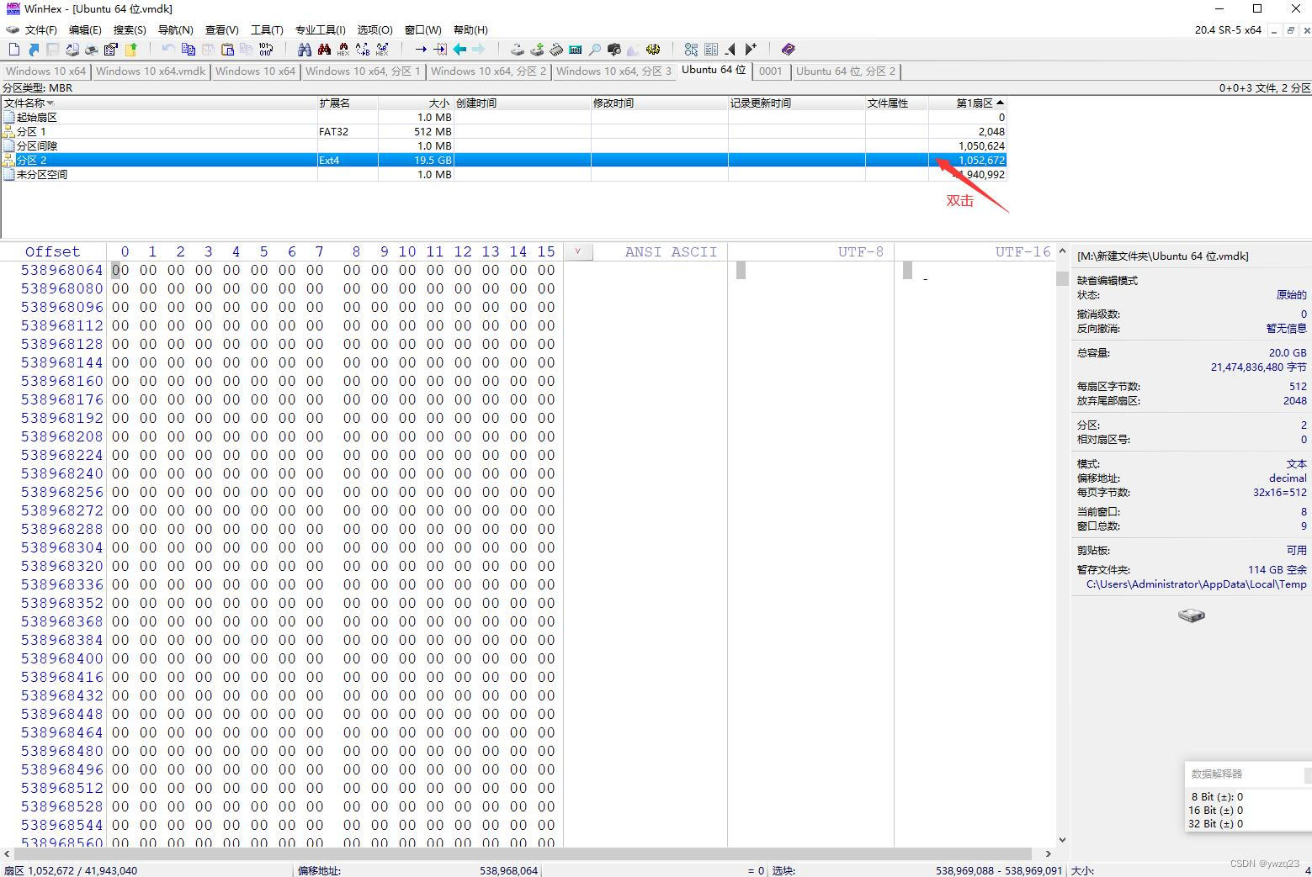Launch the hex calculator icon
Screen dimensions: 1312x877
tap(576, 49)
